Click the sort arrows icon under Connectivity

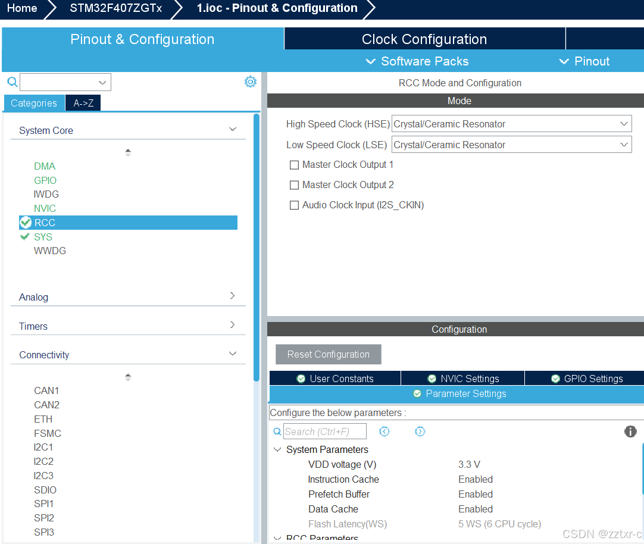[x=128, y=377]
